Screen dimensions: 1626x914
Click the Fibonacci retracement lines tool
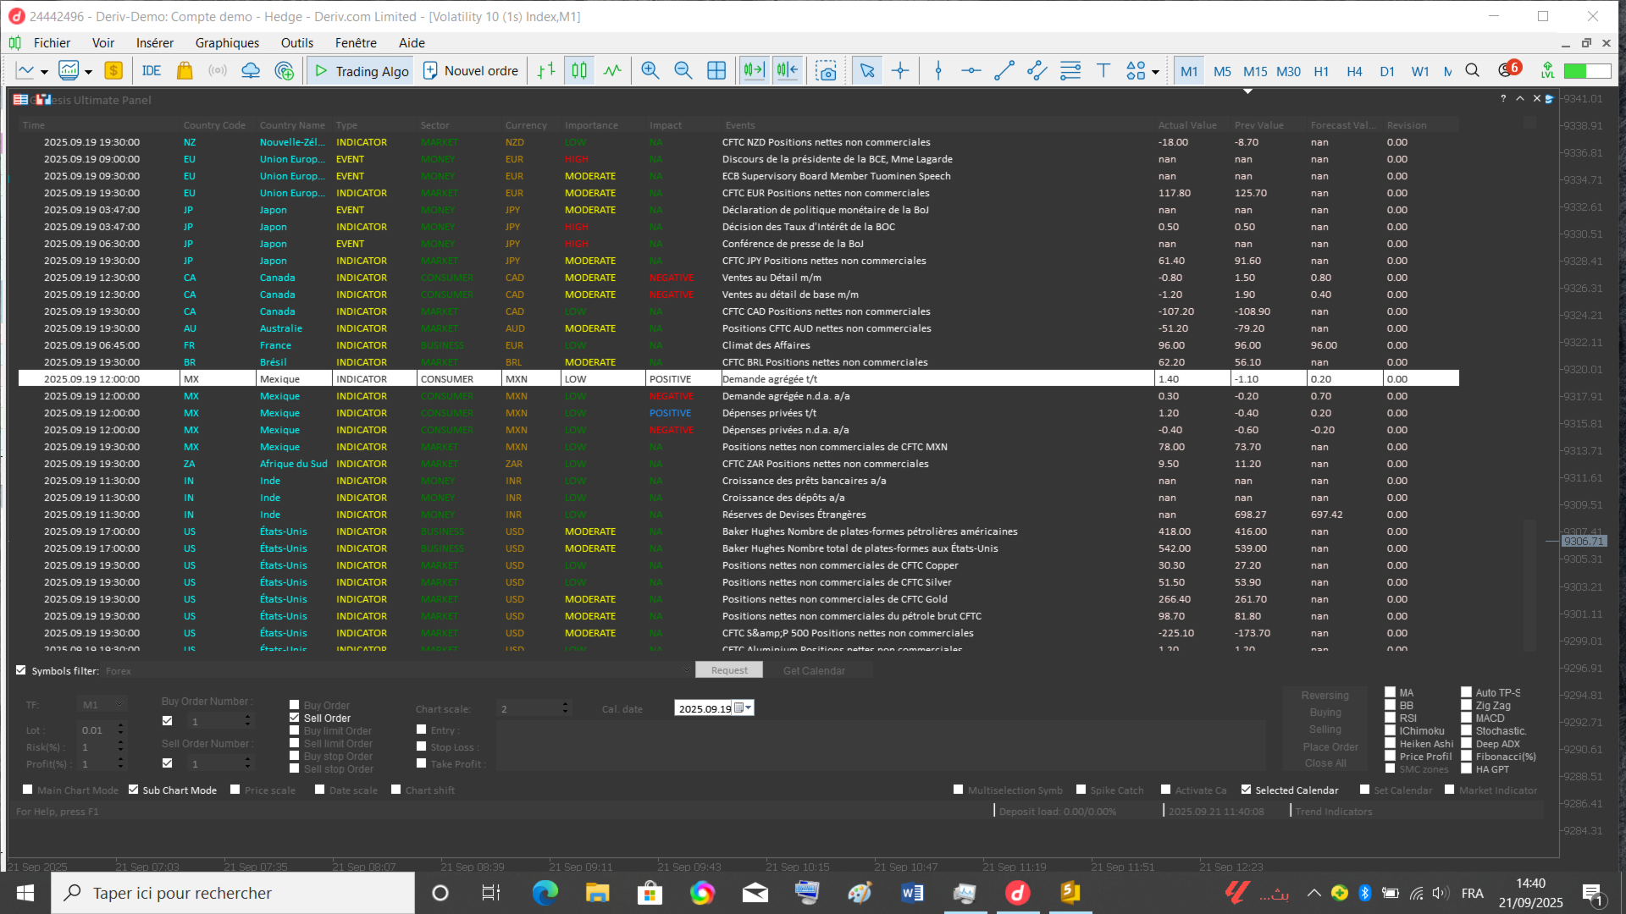[x=1070, y=71]
